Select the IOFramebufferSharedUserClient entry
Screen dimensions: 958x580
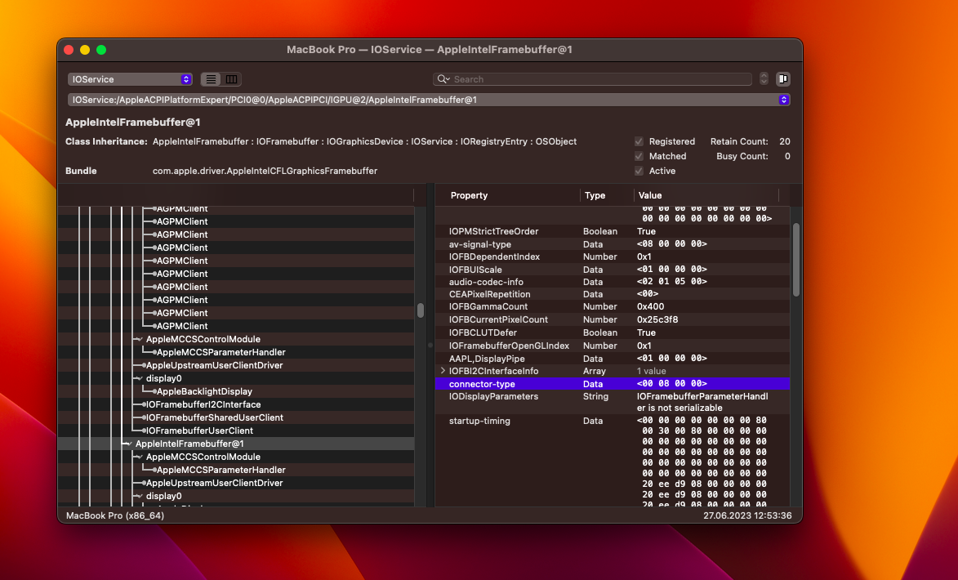pyautogui.click(x=215, y=417)
